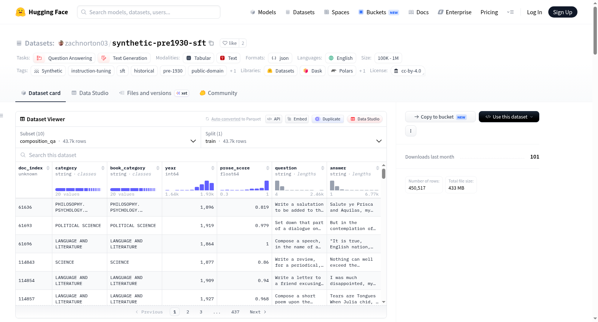
Task: Copy dataset name with the copy icon
Action: [211, 43]
